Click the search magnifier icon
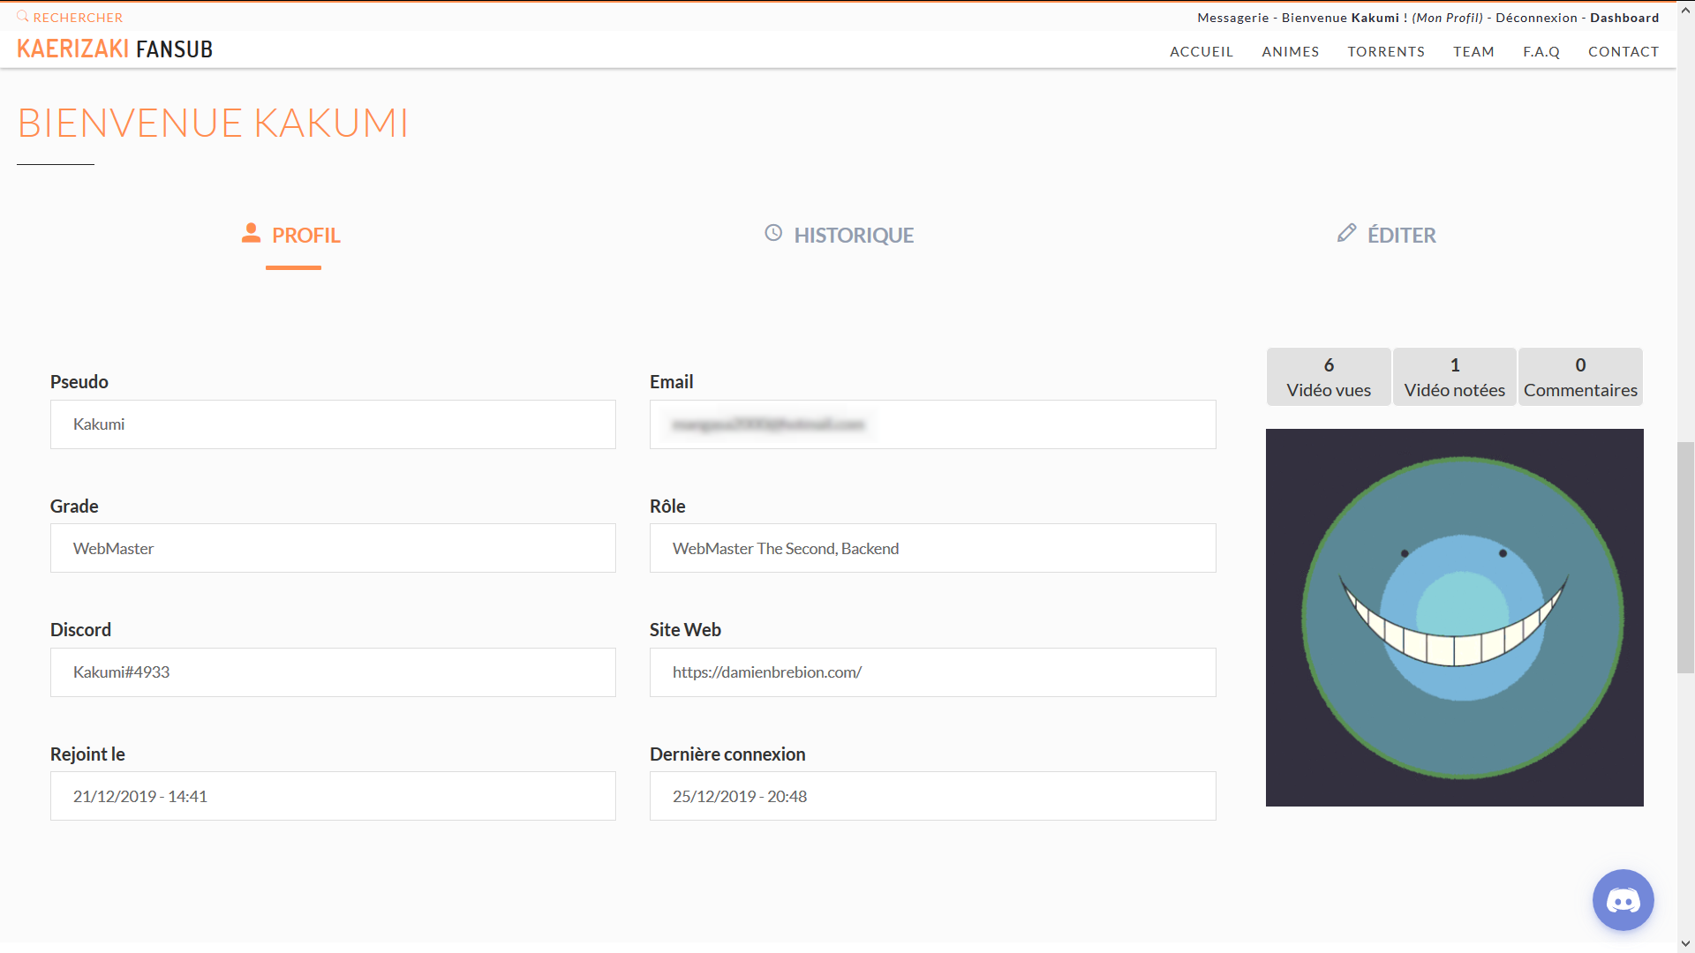Screen dimensions: 1695x953 [23, 17]
